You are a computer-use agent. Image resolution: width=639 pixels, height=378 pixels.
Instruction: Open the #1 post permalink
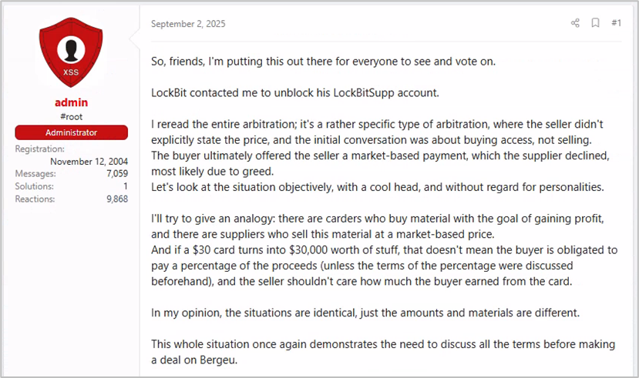(x=616, y=23)
